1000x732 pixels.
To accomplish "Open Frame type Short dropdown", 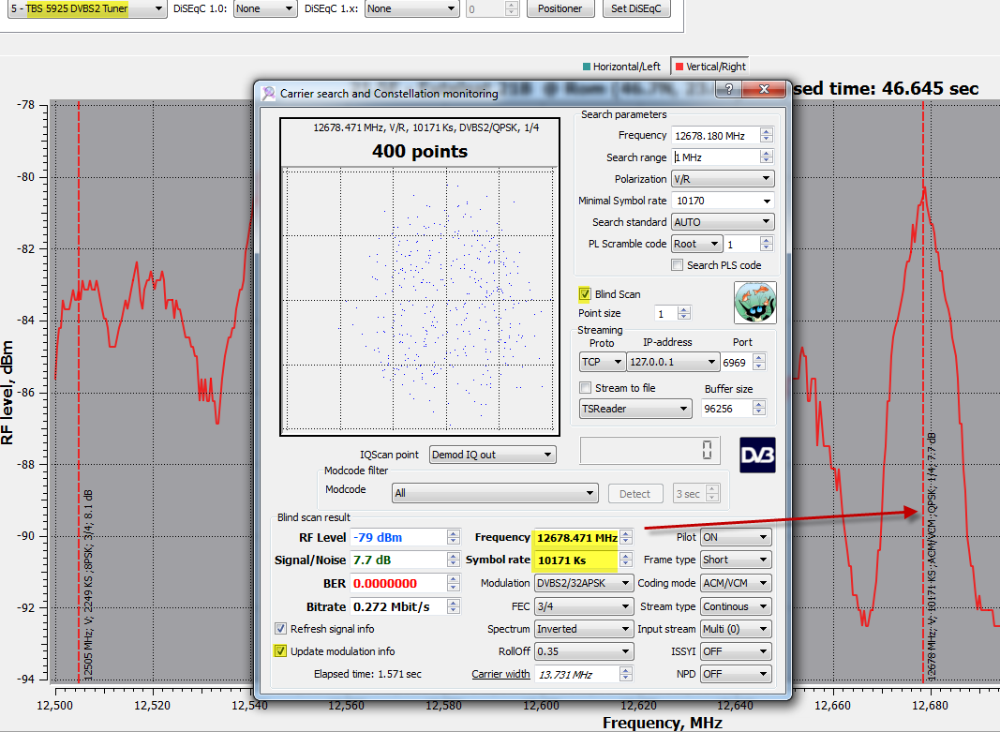I will [736, 560].
